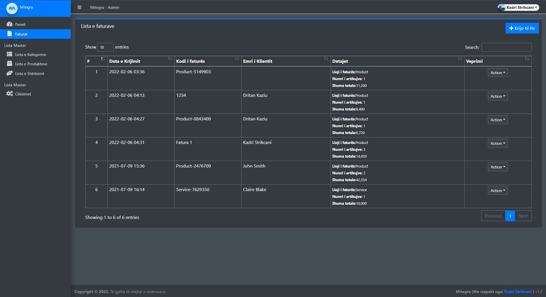
Task: Open Paneli via dashboard gauge icon
Action: click(9, 24)
